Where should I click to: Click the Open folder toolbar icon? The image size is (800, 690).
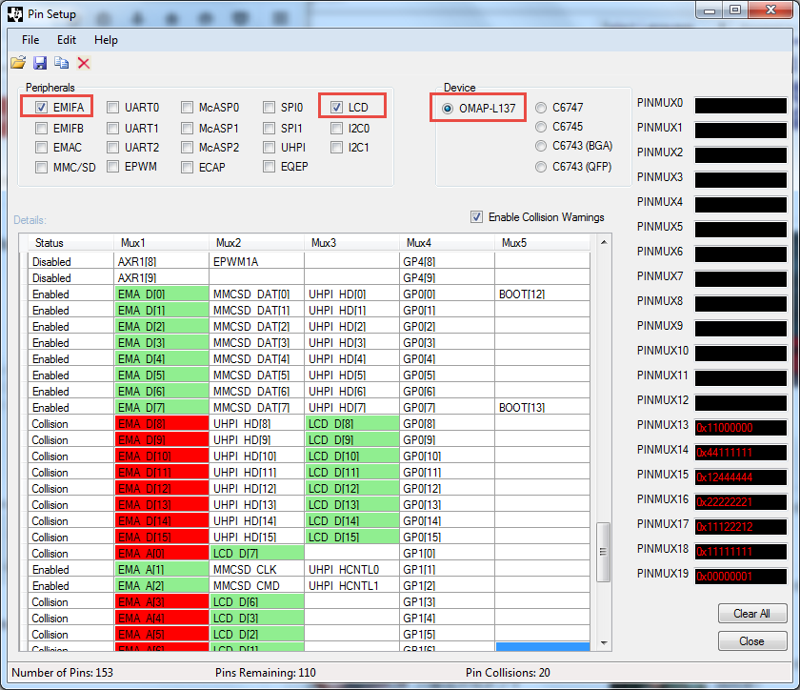[18, 63]
